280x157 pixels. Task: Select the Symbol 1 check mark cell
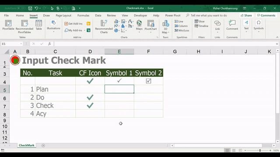click(x=119, y=81)
